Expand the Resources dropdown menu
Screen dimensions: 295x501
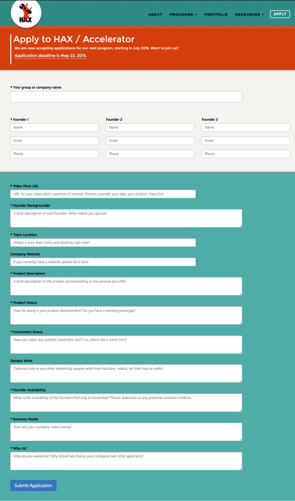point(250,14)
